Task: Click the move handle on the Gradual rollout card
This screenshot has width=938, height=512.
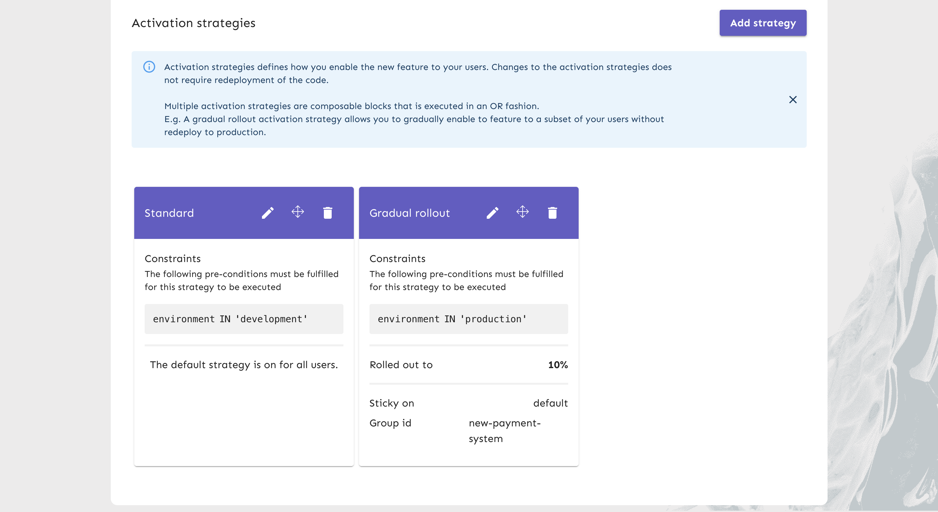Action: 523,212
